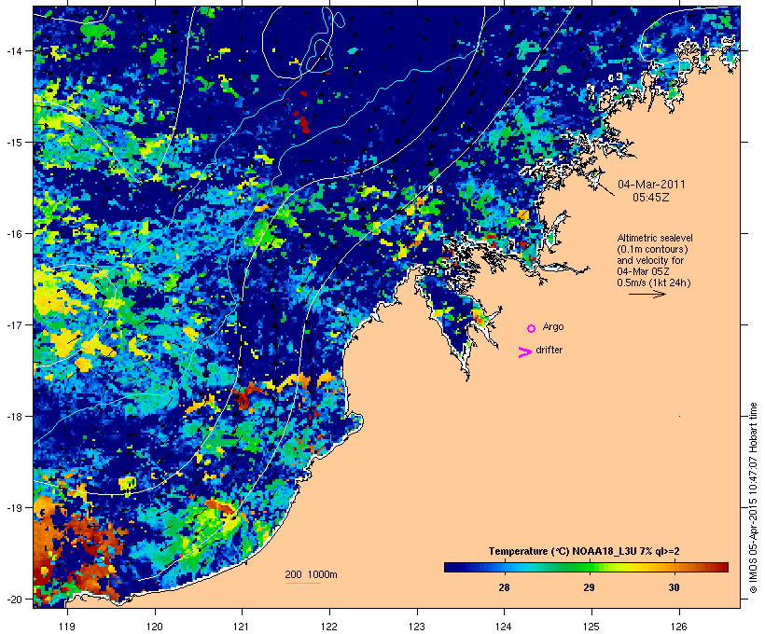This screenshot has height=634, width=765.
Task: Click the '200 1000m' depth label
Action: coord(311,574)
